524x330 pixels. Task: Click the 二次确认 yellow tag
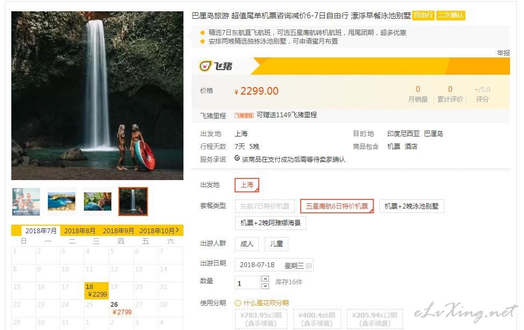click(x=450, y=16)
